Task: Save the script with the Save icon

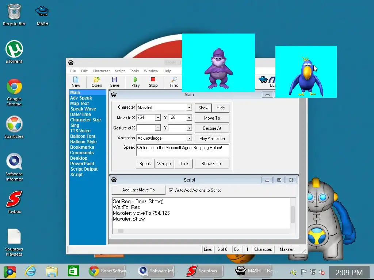Action: point(114,82)
